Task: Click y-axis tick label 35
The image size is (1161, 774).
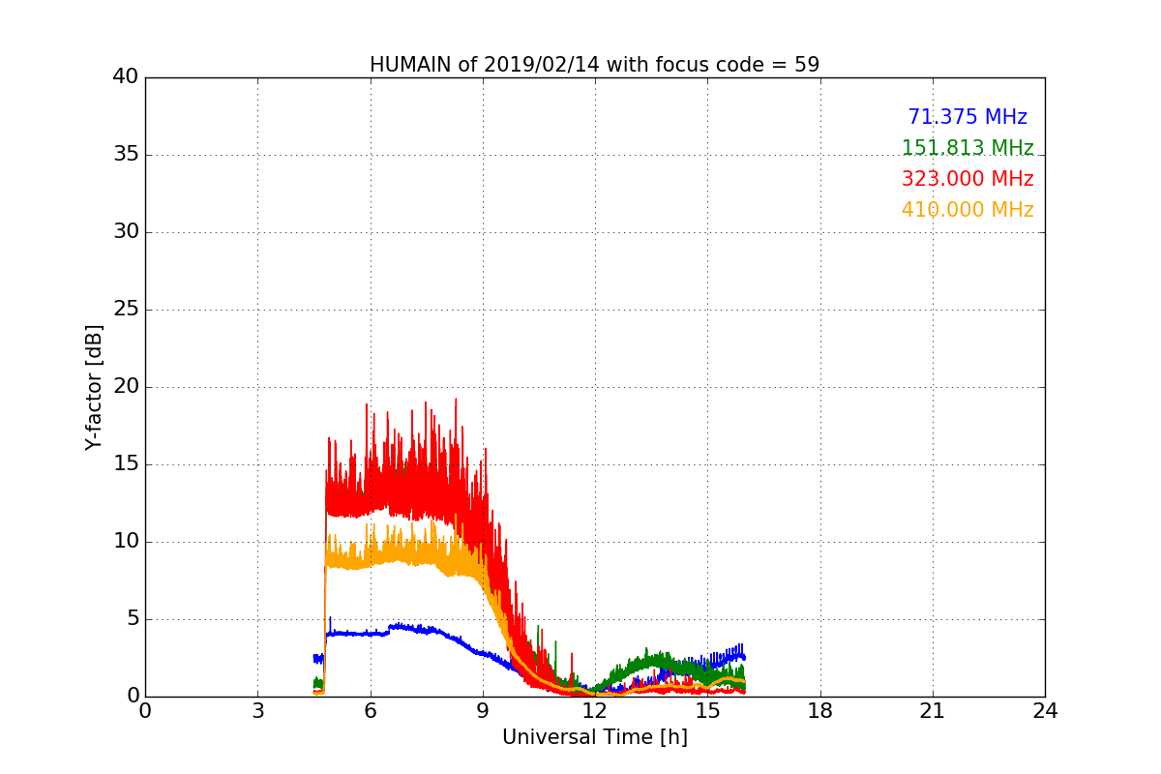Action: (x=126, y=155)
